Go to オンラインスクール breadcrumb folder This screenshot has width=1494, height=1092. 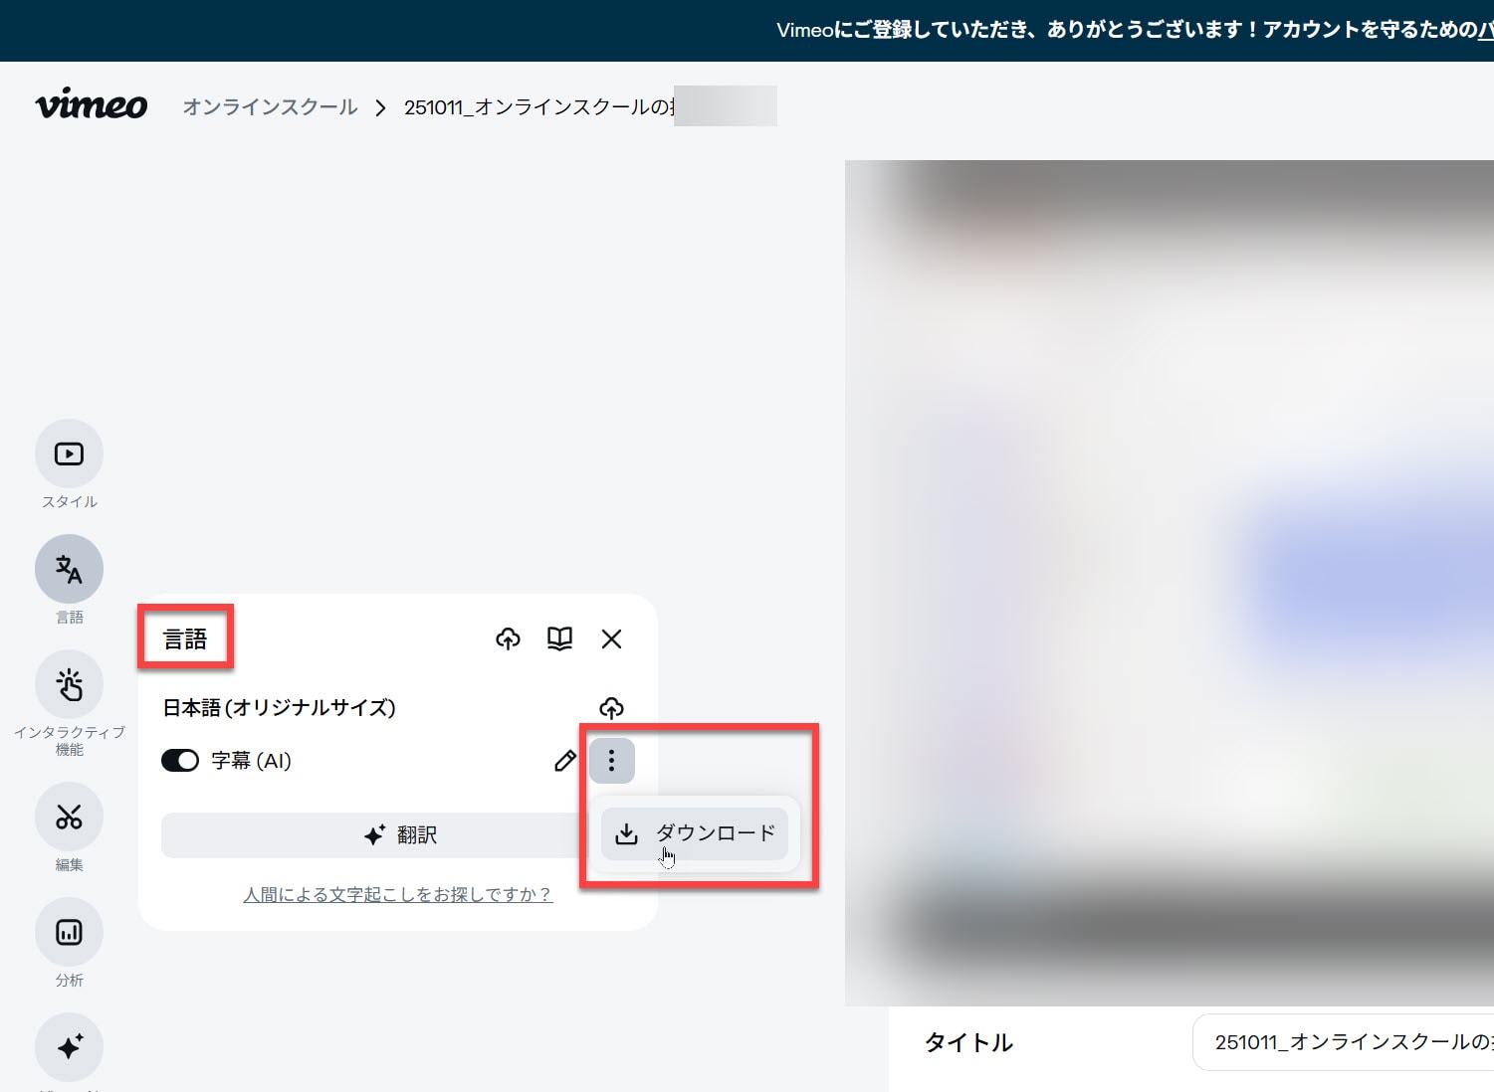tap(270, 107)
